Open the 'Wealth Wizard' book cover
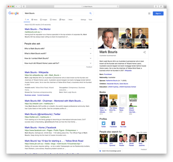 [x=133, y=101]
